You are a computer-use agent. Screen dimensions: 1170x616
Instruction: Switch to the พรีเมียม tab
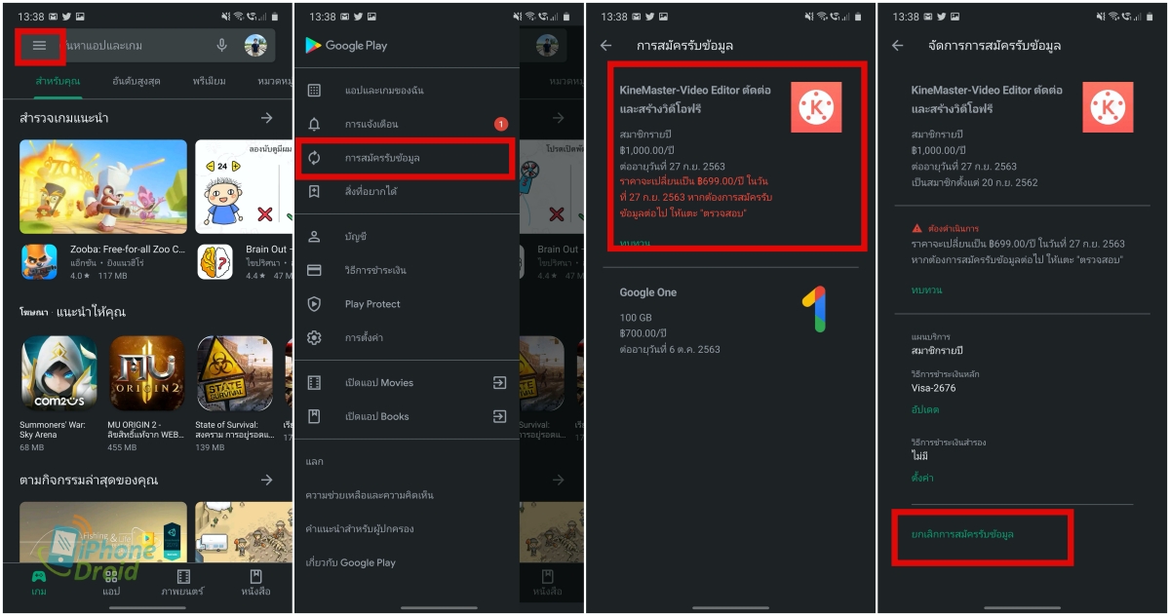(x=210, y=81)
